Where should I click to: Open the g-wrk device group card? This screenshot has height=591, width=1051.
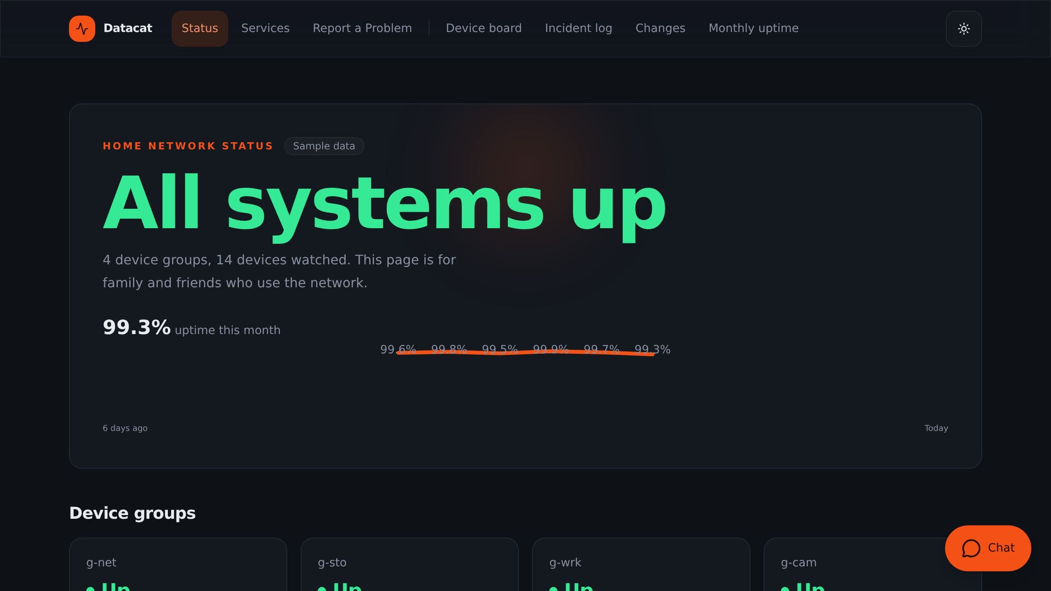[x=641, y=564]
